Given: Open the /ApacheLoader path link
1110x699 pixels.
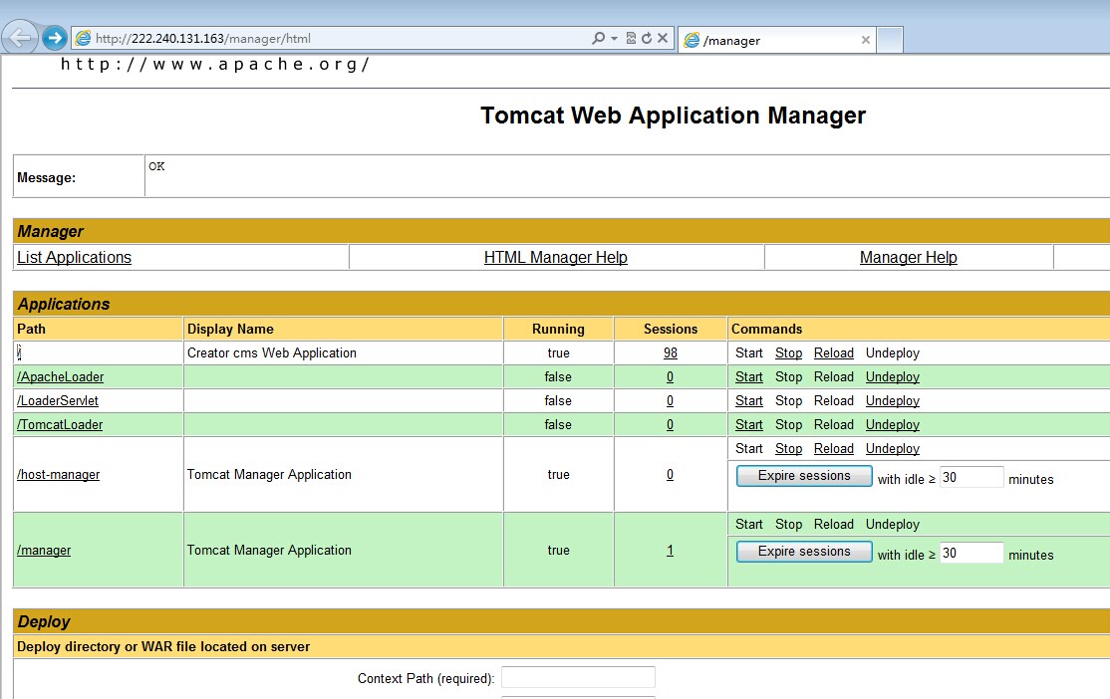Looking at the screenshot, I should pos(60,377).
